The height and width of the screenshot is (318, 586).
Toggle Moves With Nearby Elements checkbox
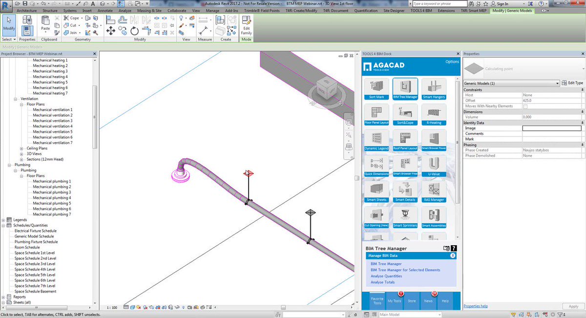click(x=525, y=106)
